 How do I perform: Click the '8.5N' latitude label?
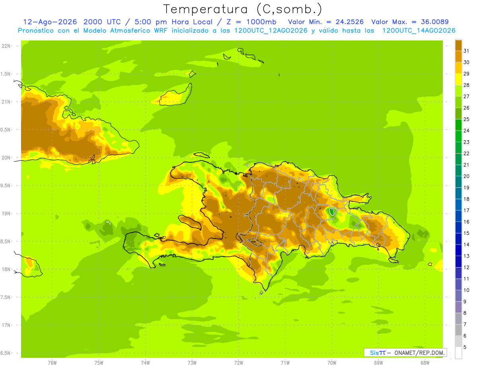click(x=6, y=241)
